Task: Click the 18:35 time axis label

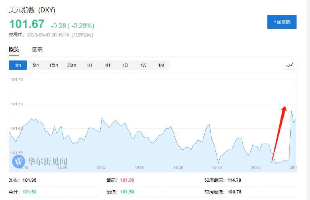Action: [x=62, y=168]
